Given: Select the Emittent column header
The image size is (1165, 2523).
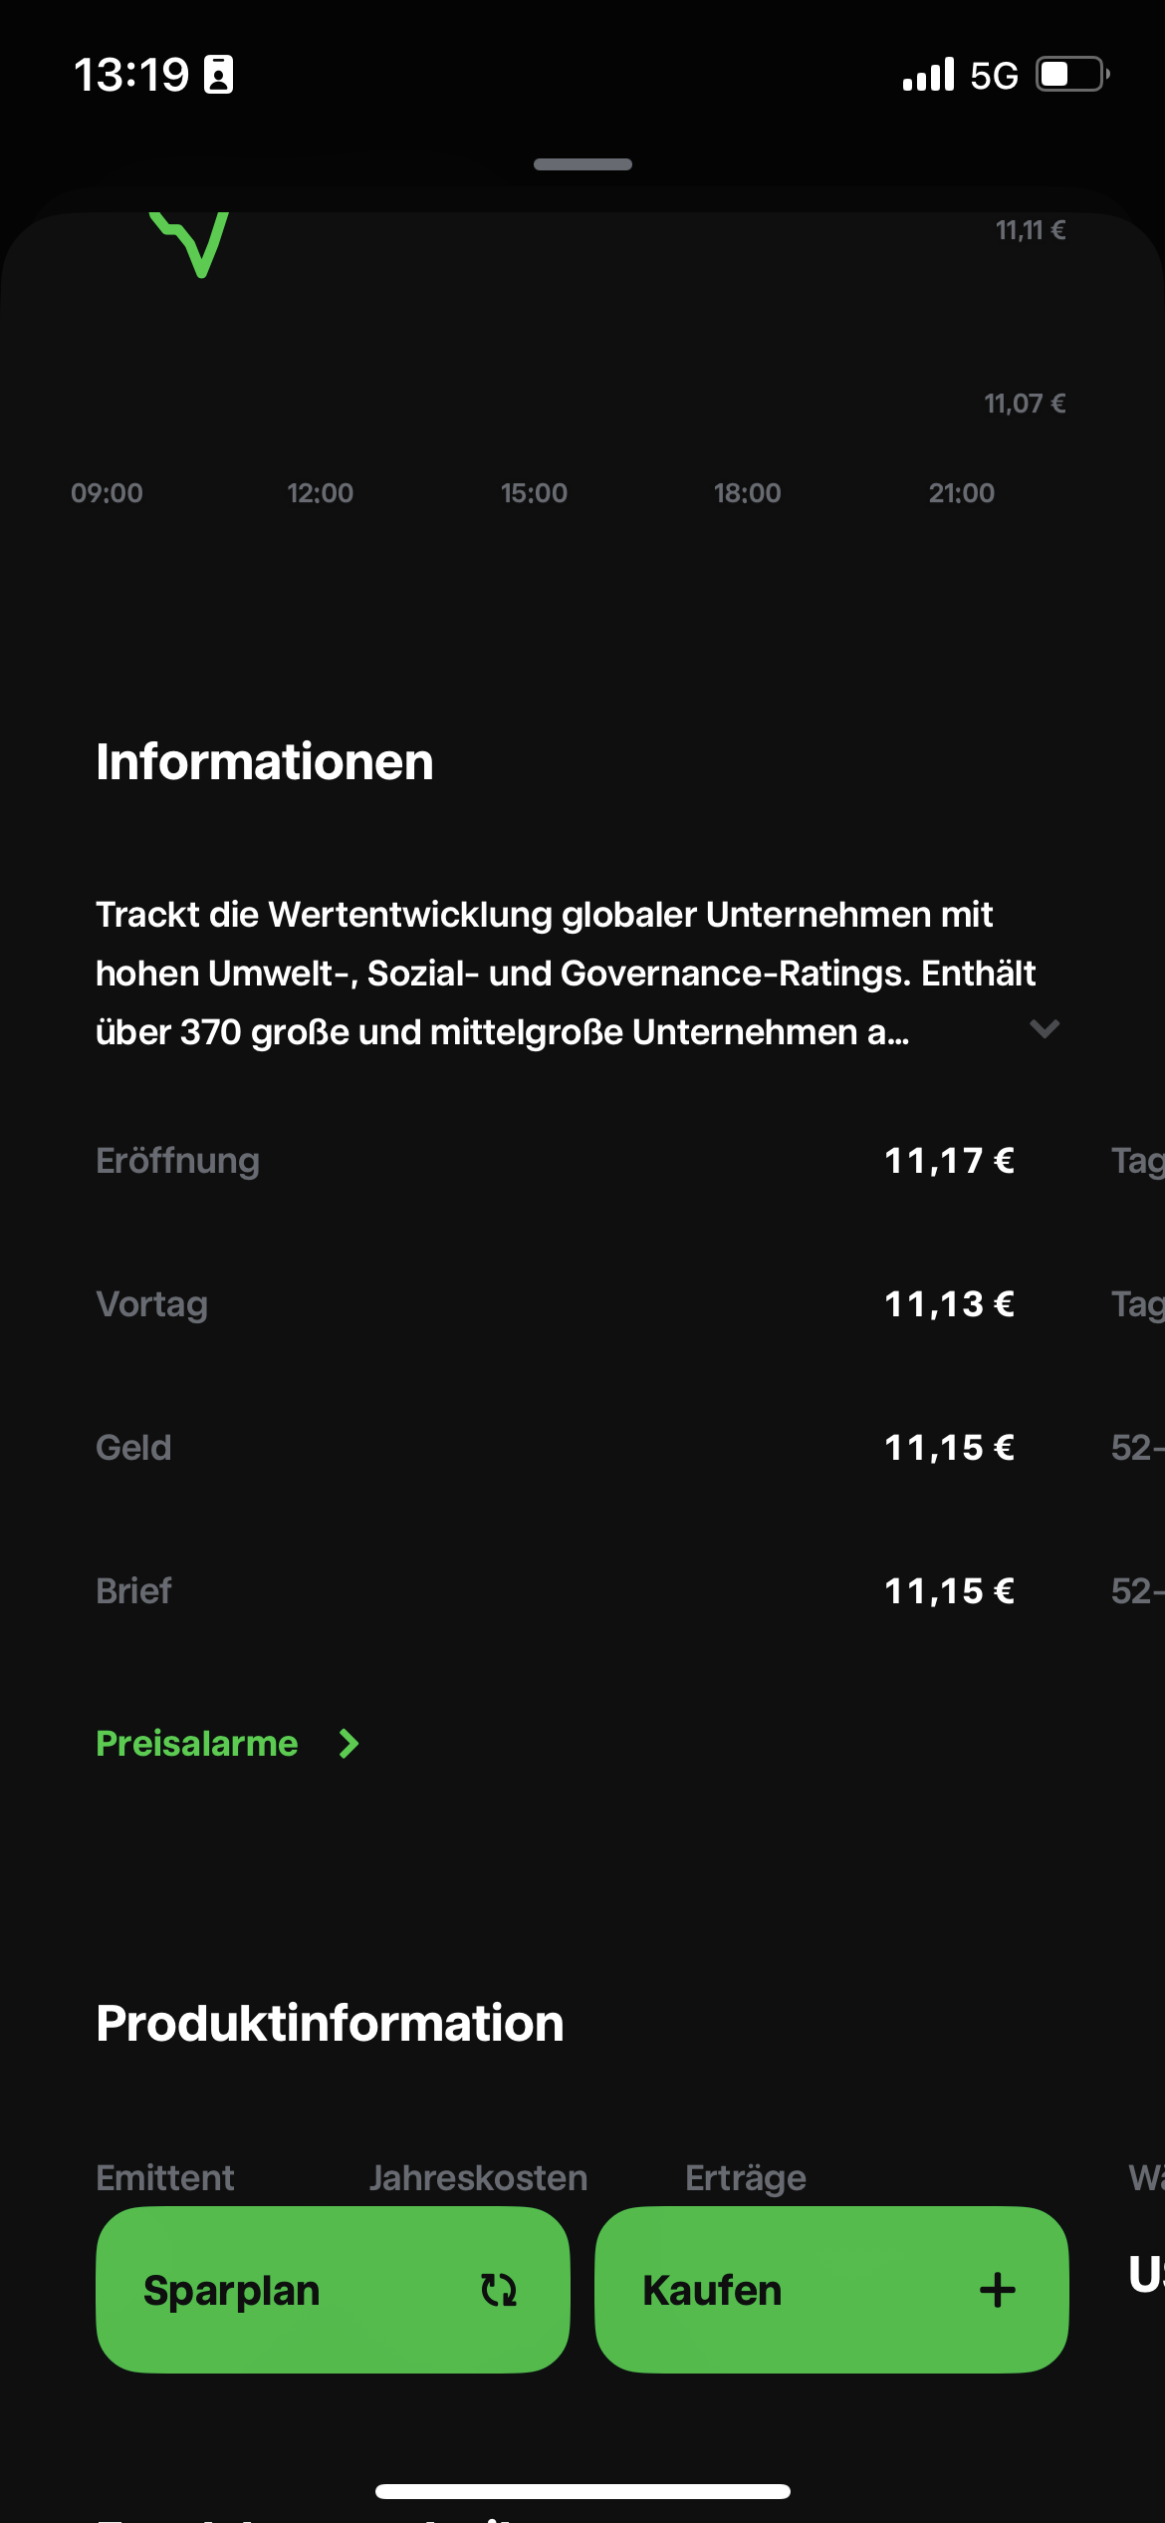Looking at the screenshot, I should (165, 2178).
